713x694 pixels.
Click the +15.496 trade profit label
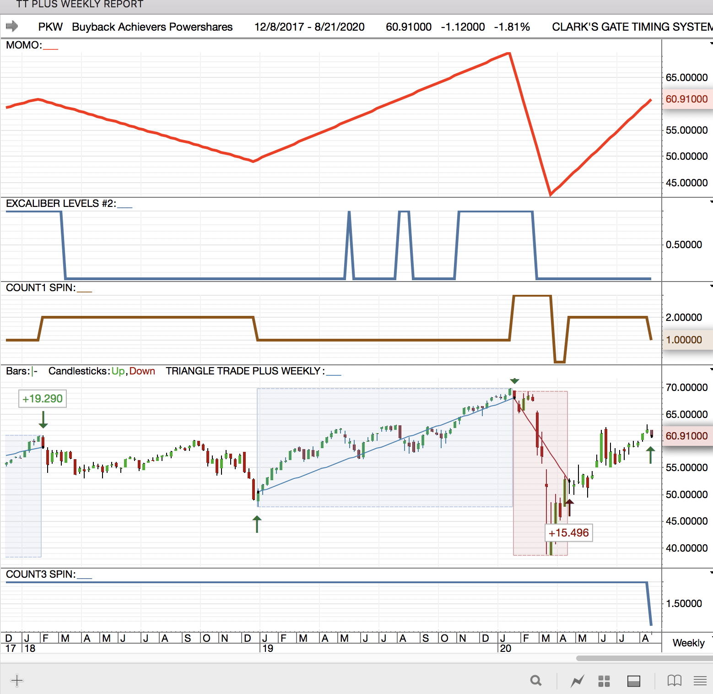(568, 533)
